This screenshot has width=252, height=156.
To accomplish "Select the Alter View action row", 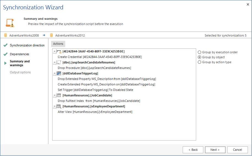I will [x=95, y=112].
